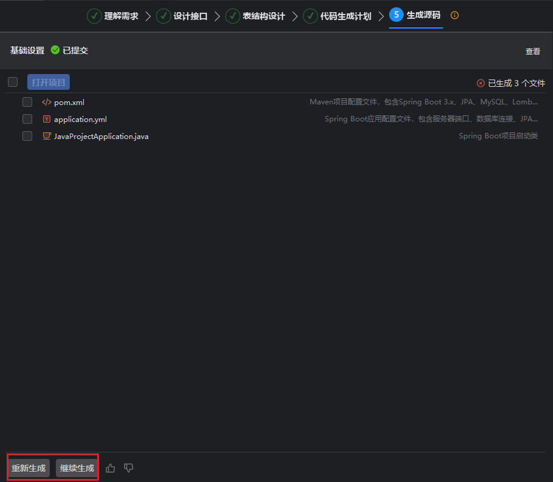The image size is (553, 482).
Task: Check the application.yml checkbox
Action: (x=27, y=119)
